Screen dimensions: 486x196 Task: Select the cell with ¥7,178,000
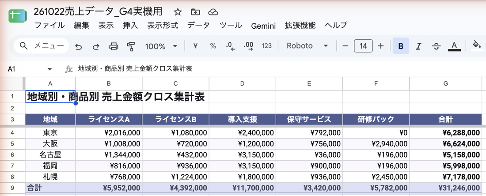pos(446,177)
